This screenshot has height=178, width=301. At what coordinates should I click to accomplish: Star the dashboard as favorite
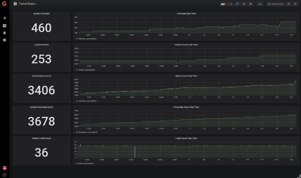pos(231,4)
